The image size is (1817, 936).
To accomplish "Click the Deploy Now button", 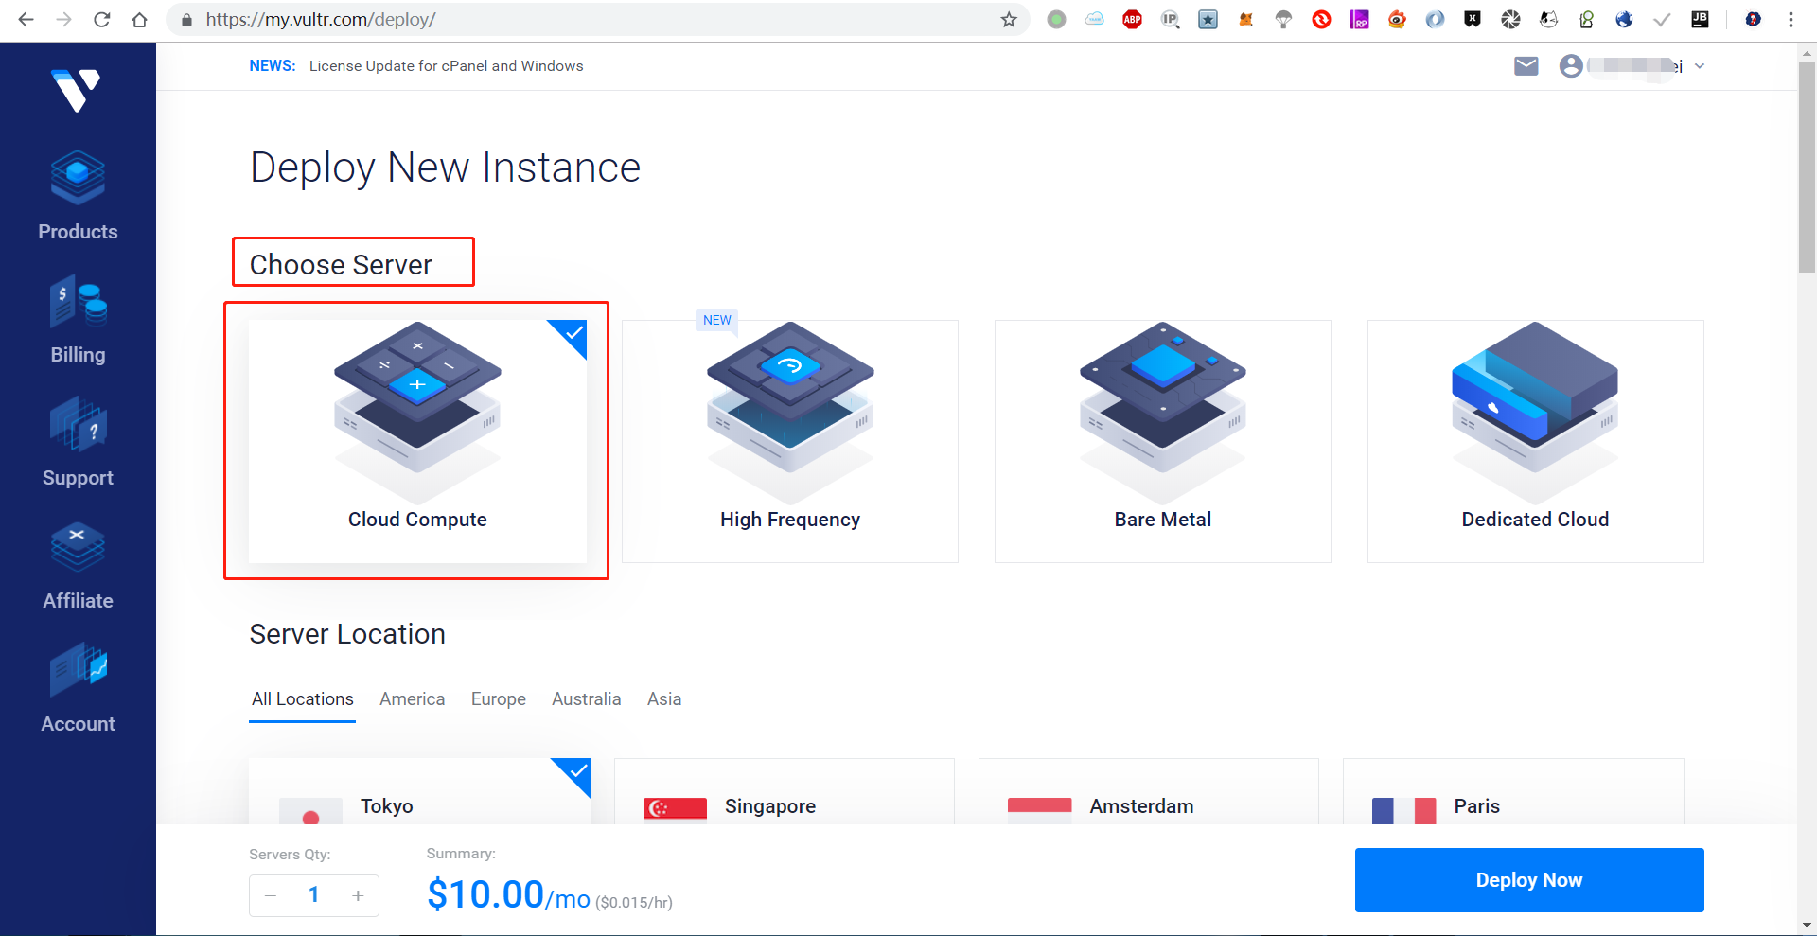I will (1529, 880).
